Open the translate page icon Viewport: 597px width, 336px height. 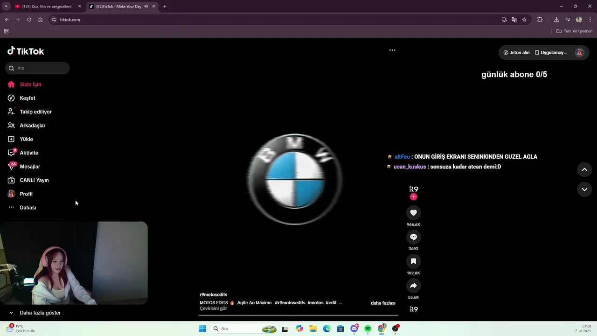click(x=514, y=20)
